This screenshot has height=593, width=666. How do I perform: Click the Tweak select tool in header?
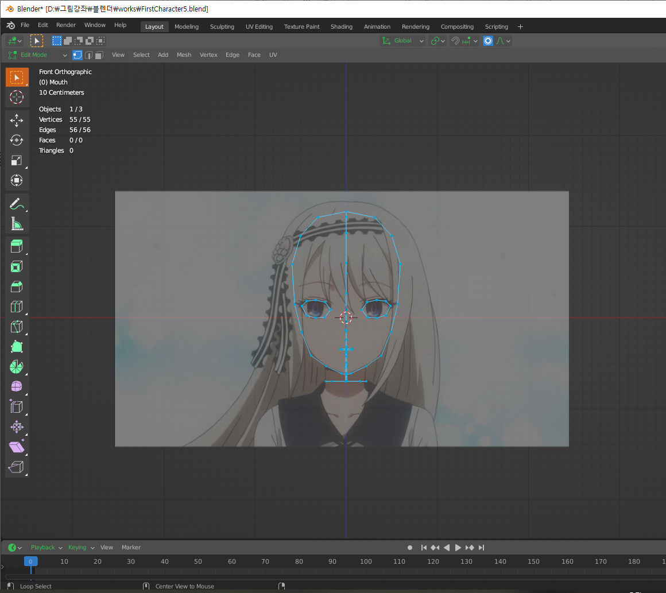(37, 41)
